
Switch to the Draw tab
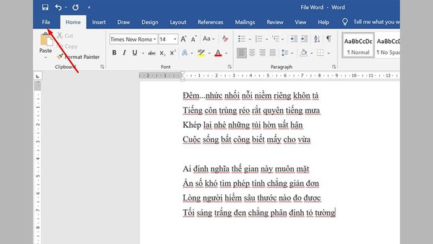tap(124, 22)
